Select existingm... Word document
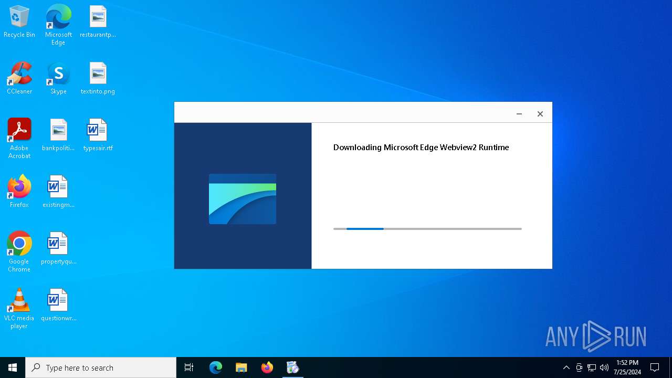The width and height of the screenshot is (672, 378). coord(58,192)
